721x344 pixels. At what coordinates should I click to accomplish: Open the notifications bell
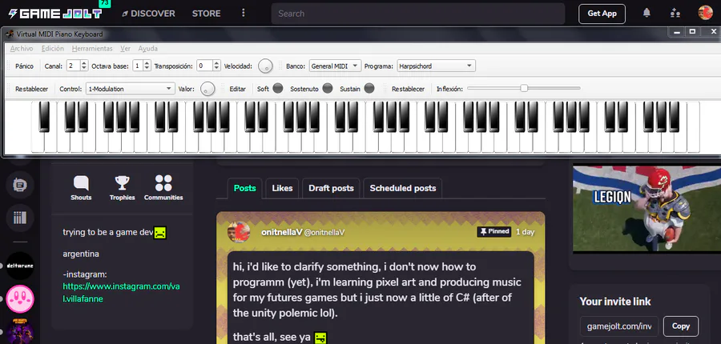[646, 14]
